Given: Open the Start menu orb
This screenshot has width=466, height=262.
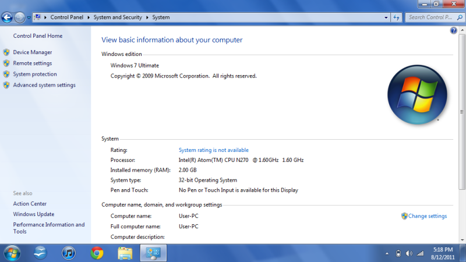Looking at the screenshot, I should tap(12, 253).
